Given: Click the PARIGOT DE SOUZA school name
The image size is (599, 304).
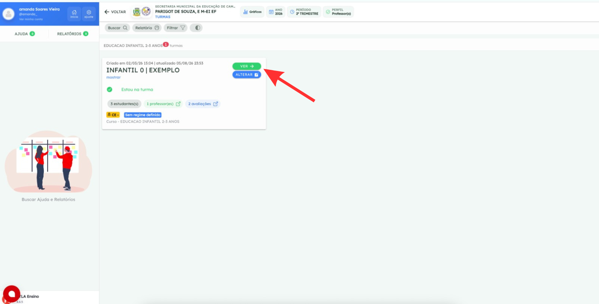Looking at the screenshot, I should (186, 12).
